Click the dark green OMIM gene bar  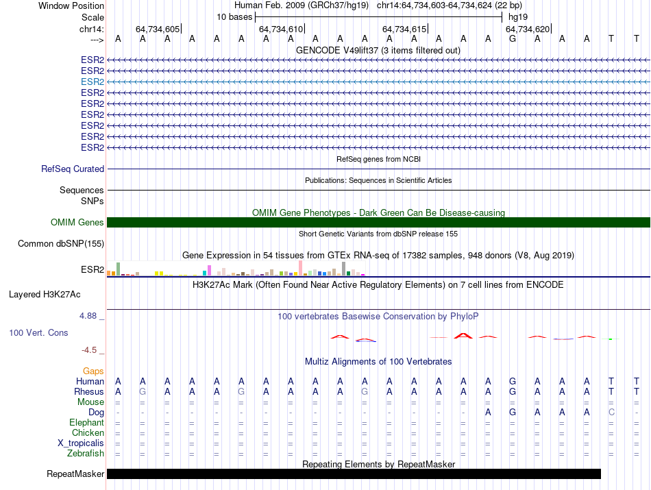click(x=378, y=223)
